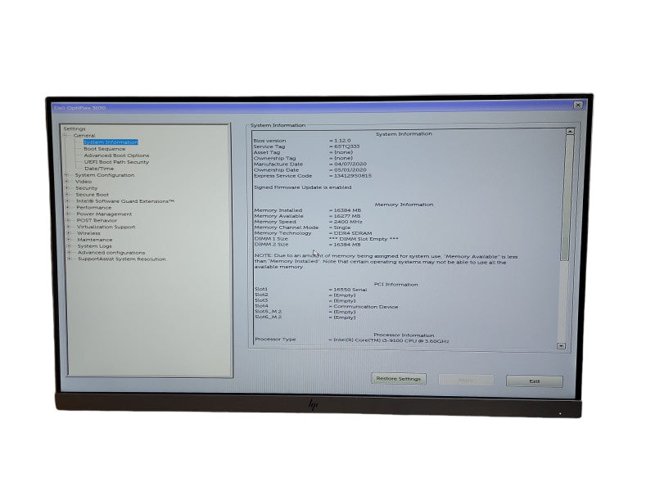Close the Dell OptiPlex 3070 setup window
This screenshot has height=491, width=655.
578,105
